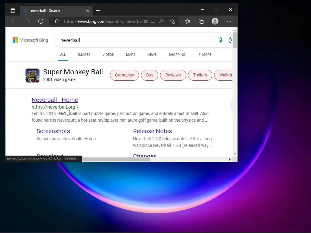Go forward to next page
311x233 pixels.
(x=27, y=21)
